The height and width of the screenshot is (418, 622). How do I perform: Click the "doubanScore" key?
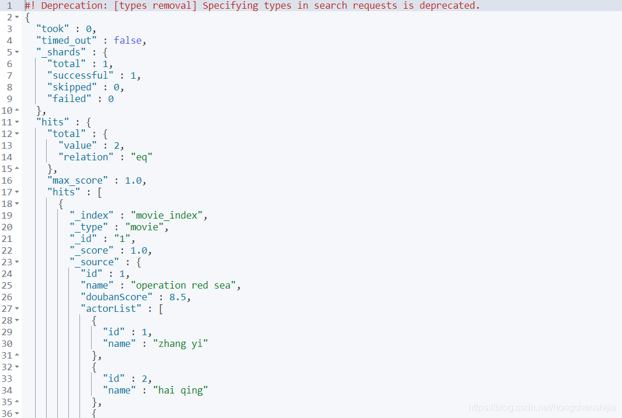click(116, 297)
